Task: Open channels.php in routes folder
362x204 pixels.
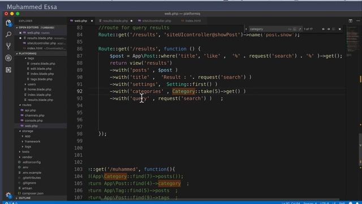Action: (35, 116)
